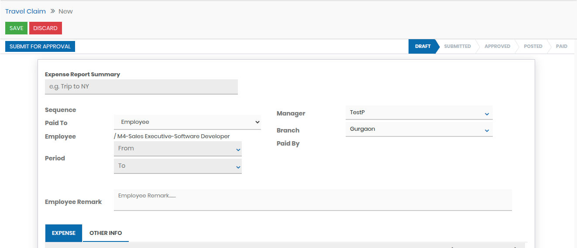Open the Manager dropdown showing TestP
The image size is (577, 248).
(x=419, y=112)
